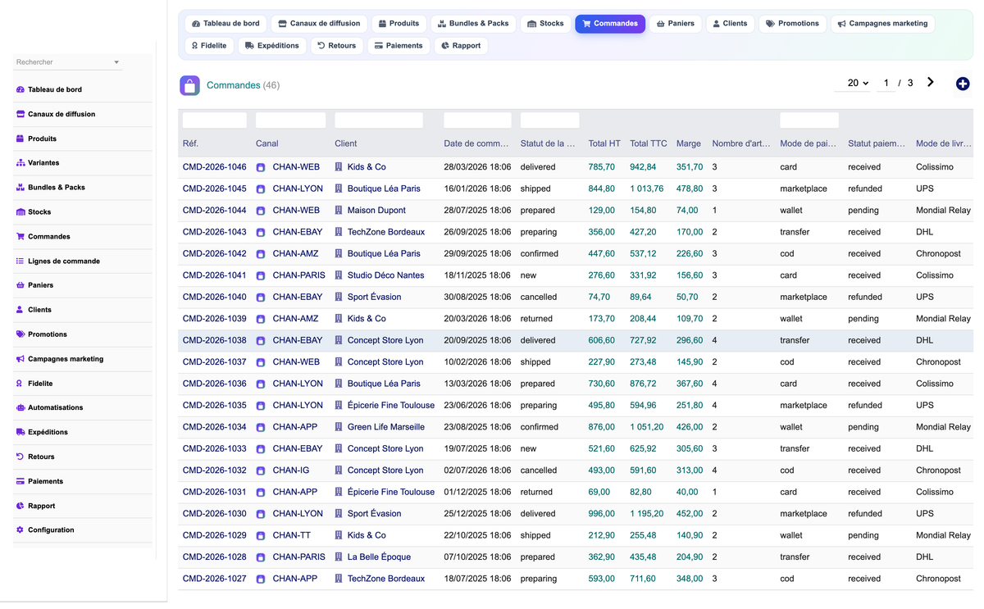Switch to Bundles & Packs top tab
This screenshot has width=984, height=609.
pos(473,24)
